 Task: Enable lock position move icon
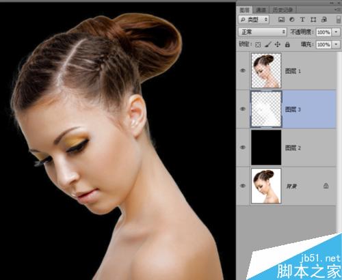pos(278,44)
